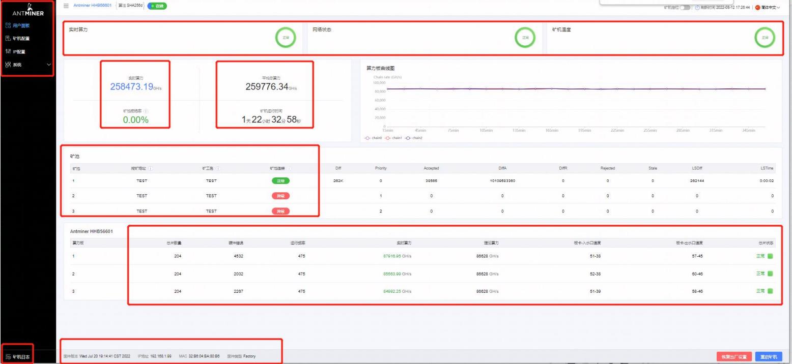
Task: Expand the 系统 section in the sidebar
Action: pyautogui.click(x=28, y=65)
